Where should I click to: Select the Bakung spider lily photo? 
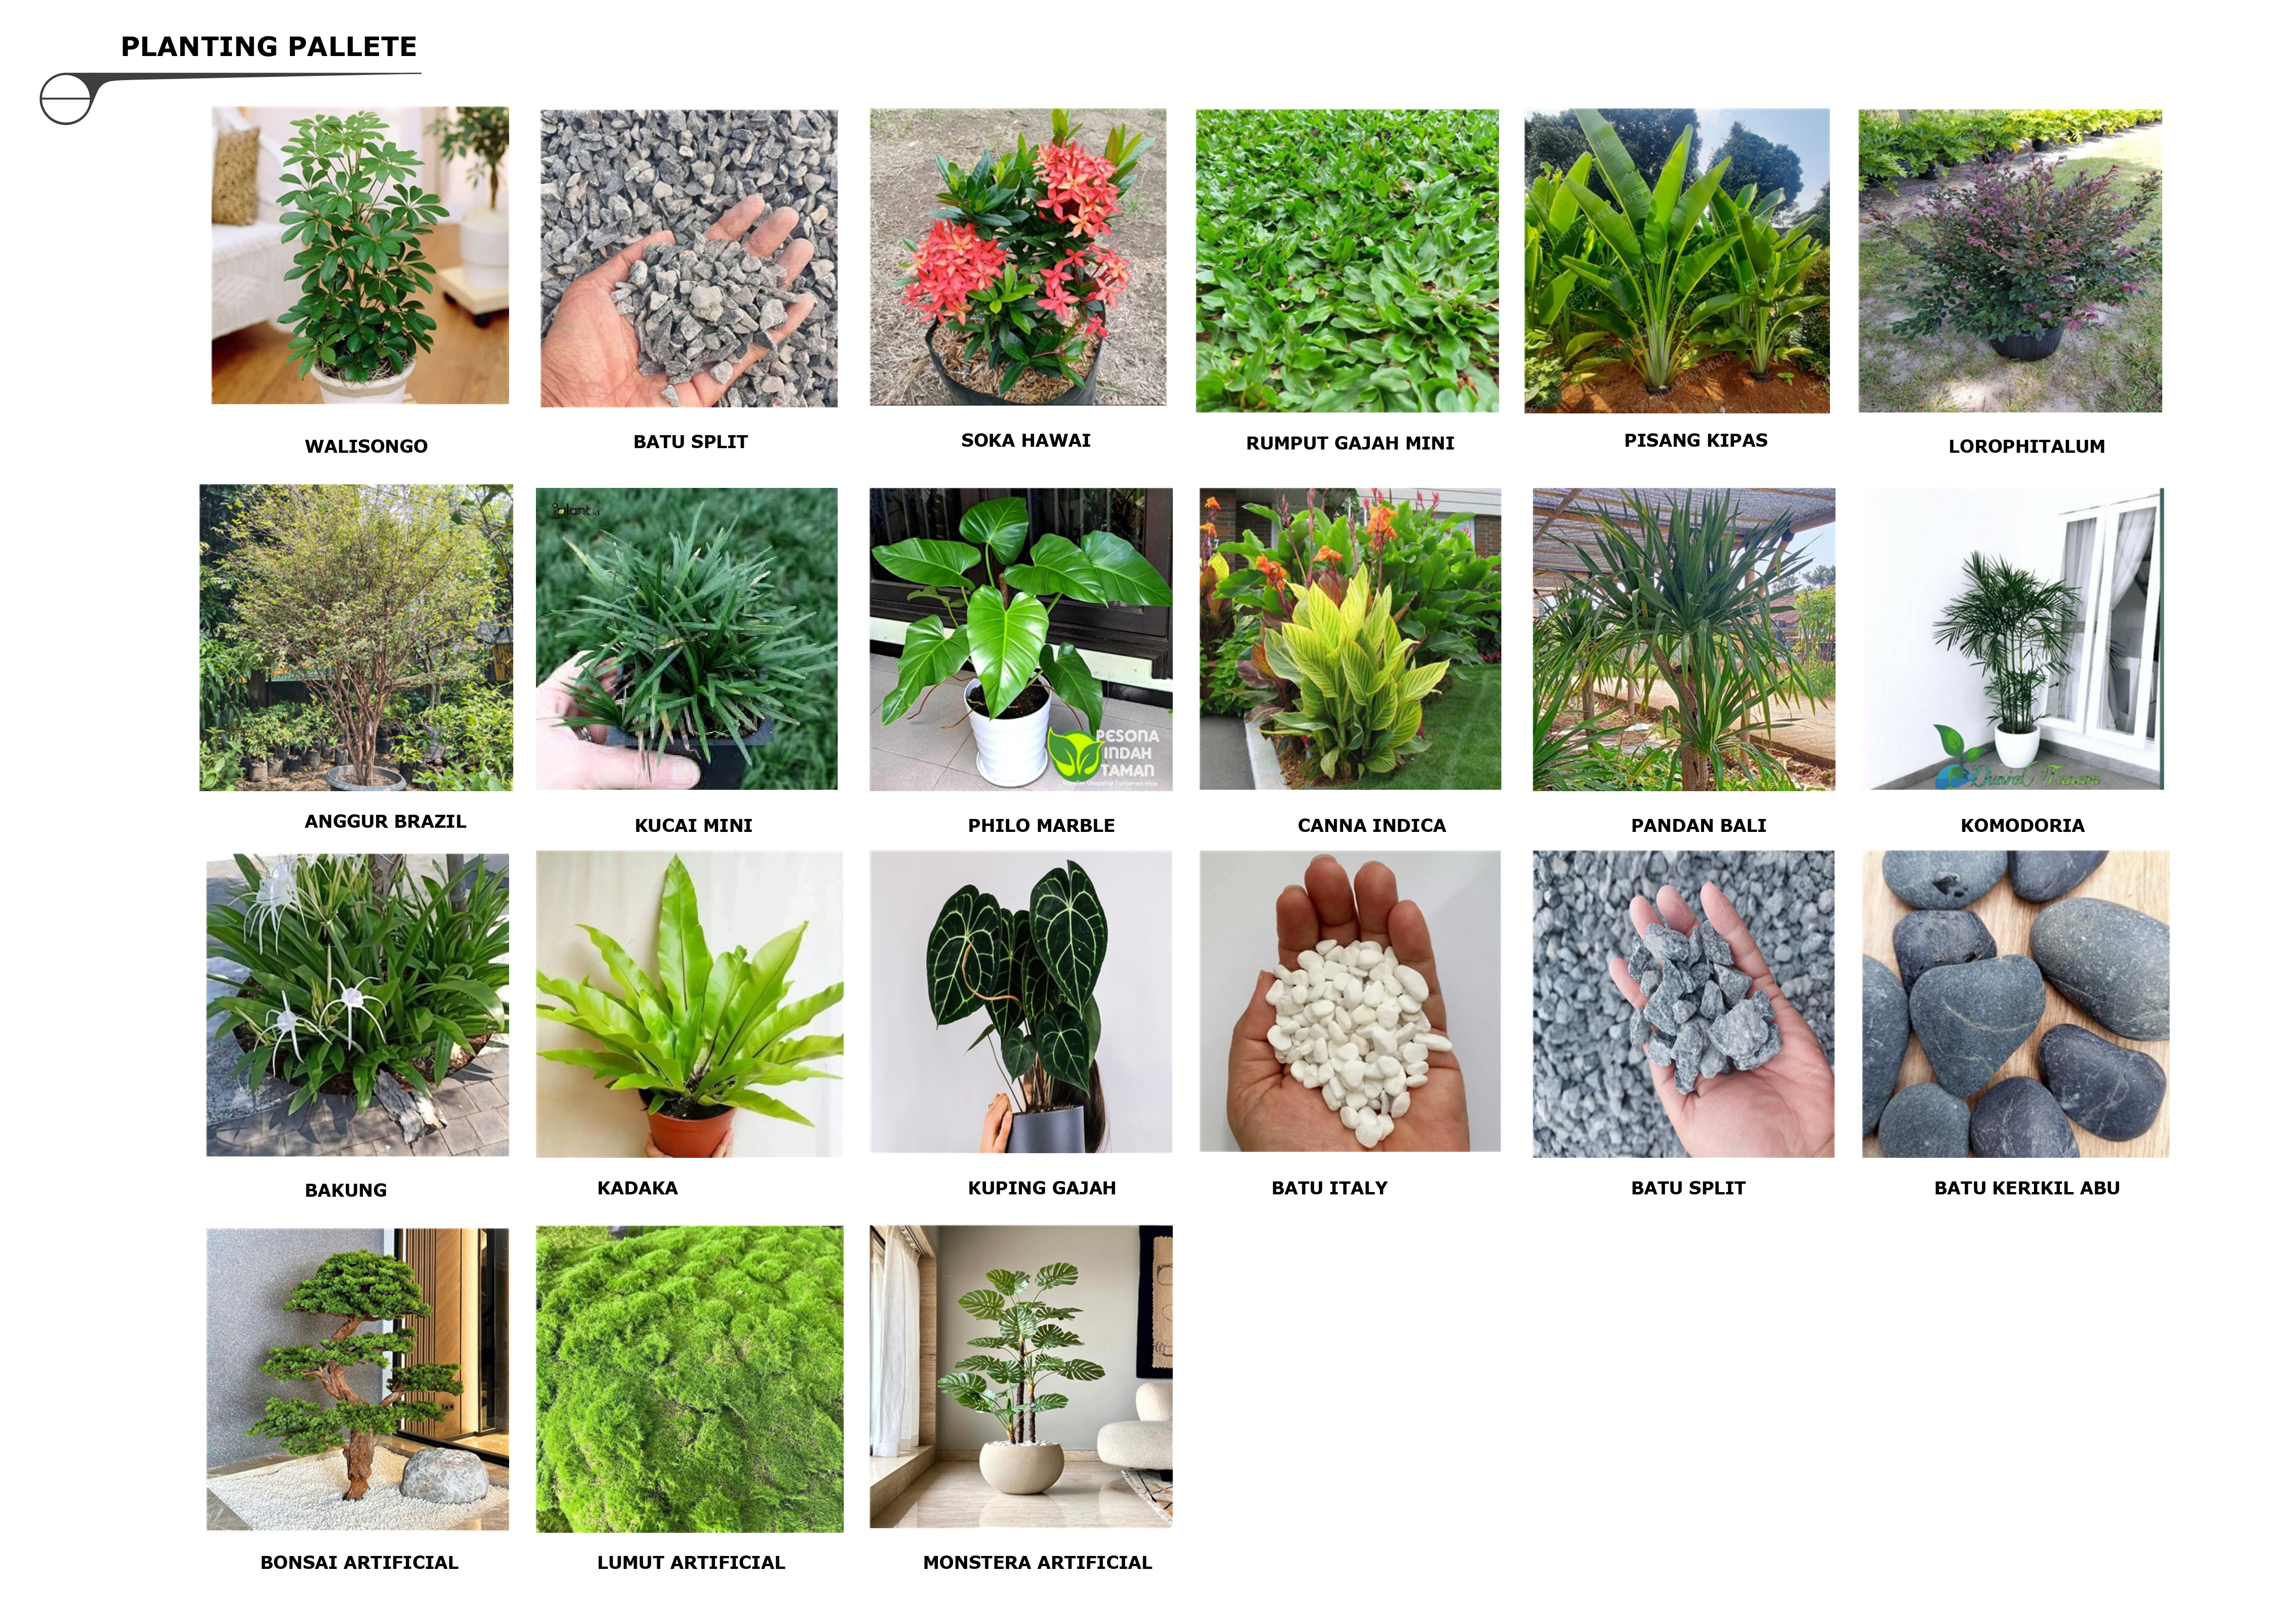[357, 1005]
